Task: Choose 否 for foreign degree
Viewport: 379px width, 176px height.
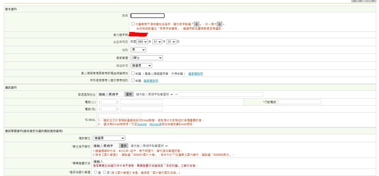Action: (104, 172)
